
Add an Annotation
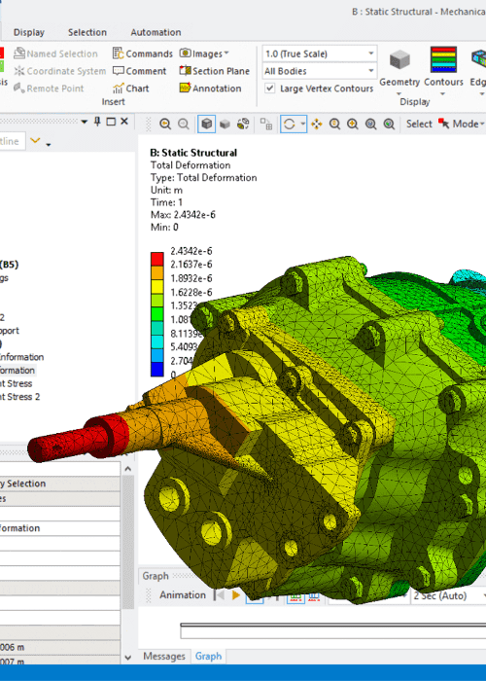(x=211, y=89)
